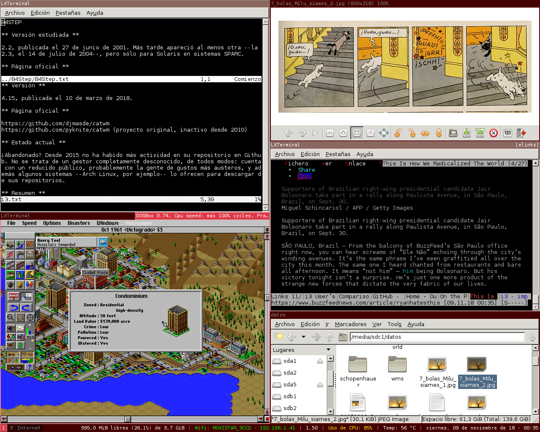This screenshot has height=432, width=540.
Task: Toggle fit image to window
Action: click(357, 133)
